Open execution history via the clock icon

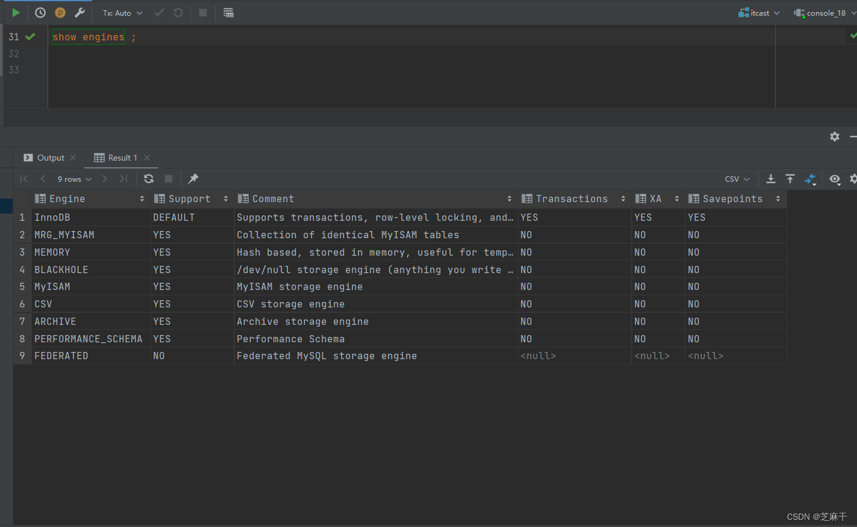click(40, 12)
